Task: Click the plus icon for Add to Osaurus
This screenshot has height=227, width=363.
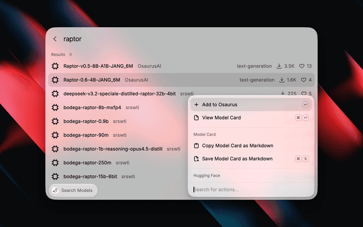Action: tap(196, 104)
